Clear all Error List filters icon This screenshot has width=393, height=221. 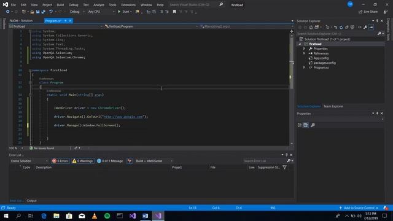click(x=130, y=161)
